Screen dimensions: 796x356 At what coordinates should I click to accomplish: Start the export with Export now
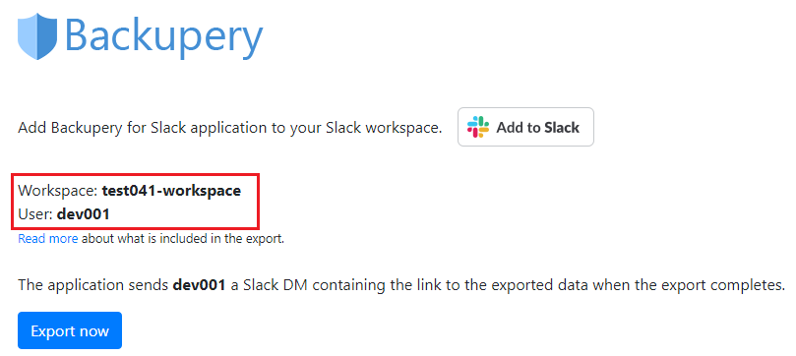click(x=70, y=330)
